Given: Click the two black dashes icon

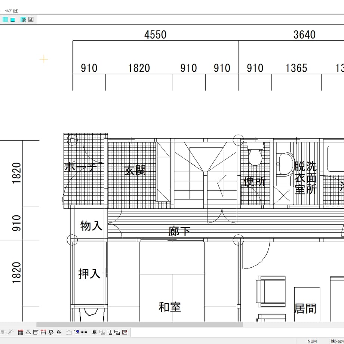Looking at the screenshot, I should pos(84,332).
